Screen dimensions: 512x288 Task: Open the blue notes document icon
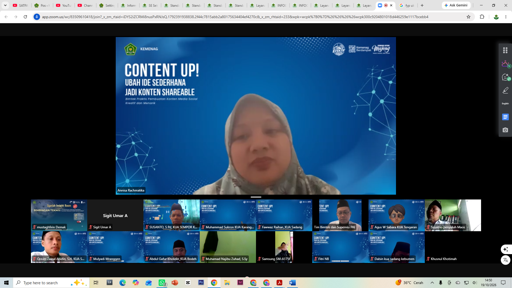505,117
